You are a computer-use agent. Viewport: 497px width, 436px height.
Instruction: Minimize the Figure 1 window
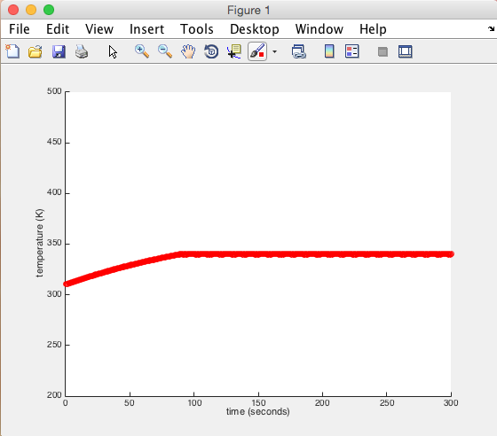coord(31,10)
